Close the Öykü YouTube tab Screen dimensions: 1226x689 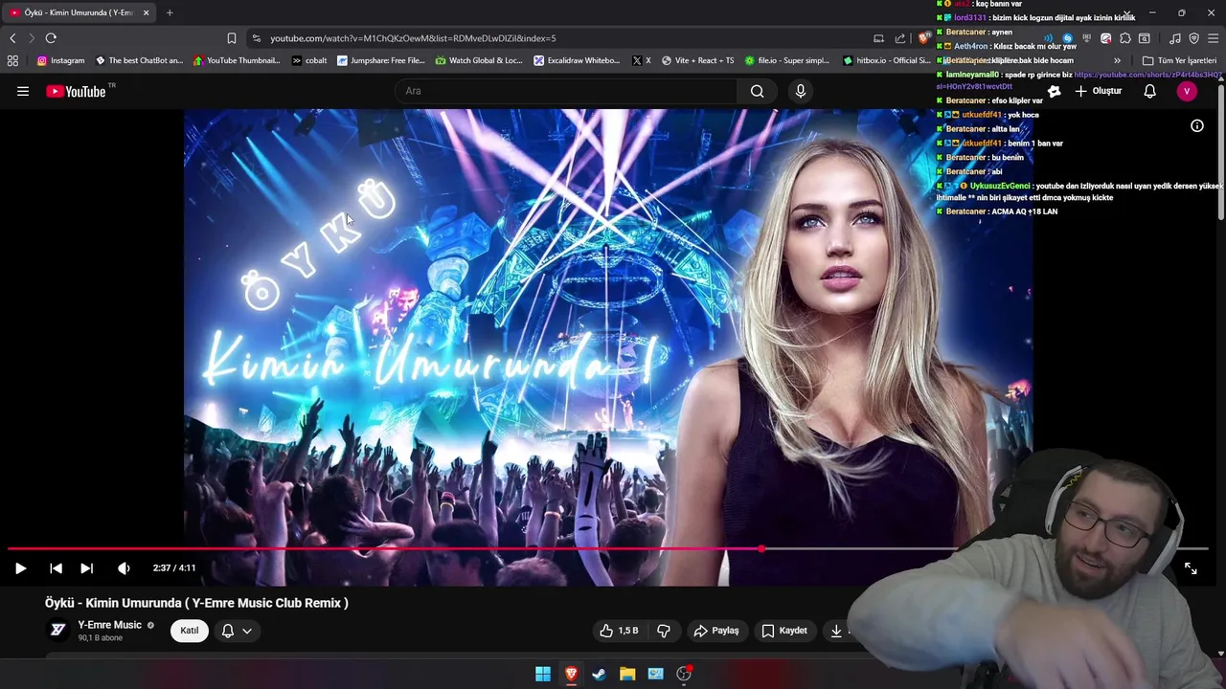coord(146,12)
